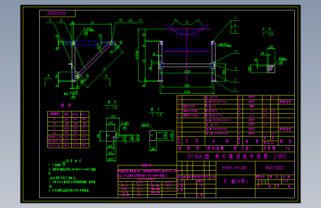The image size is (321, 208).
Task: Click the "技术要求" notes heading
Action: pos(74,161)
